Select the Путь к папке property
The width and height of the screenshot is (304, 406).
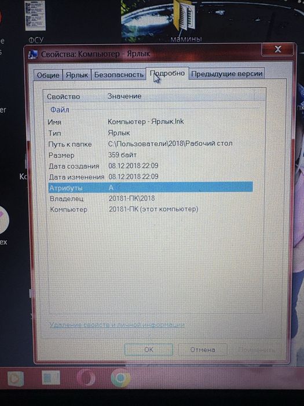tap(70, 144)
